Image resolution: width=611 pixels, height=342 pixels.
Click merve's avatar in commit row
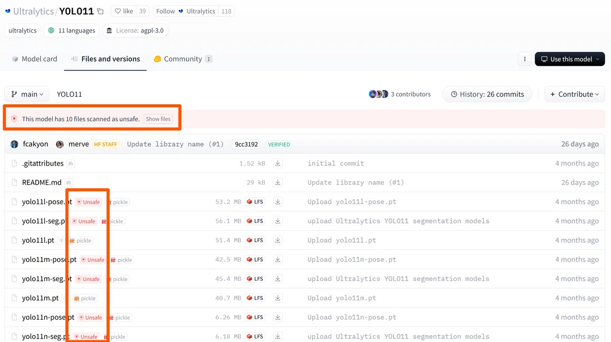point(60,144)
